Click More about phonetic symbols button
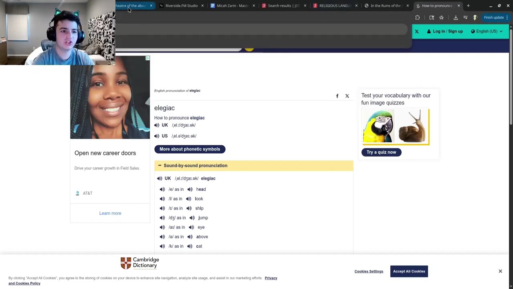 point(190,149)
